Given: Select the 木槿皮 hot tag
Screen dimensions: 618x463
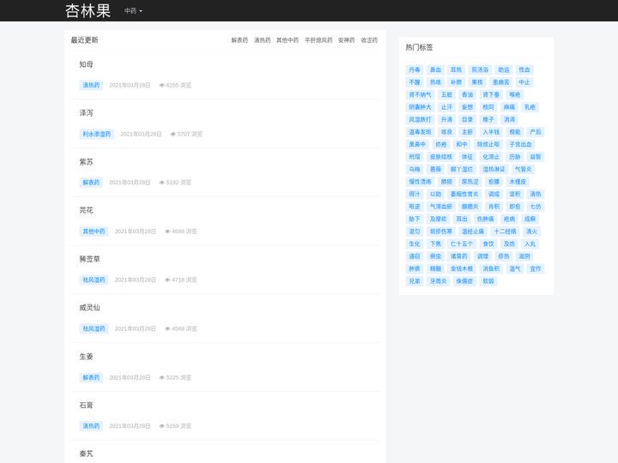Looking at the screenshot, I should pyautogui.click(x=518, y=182).
